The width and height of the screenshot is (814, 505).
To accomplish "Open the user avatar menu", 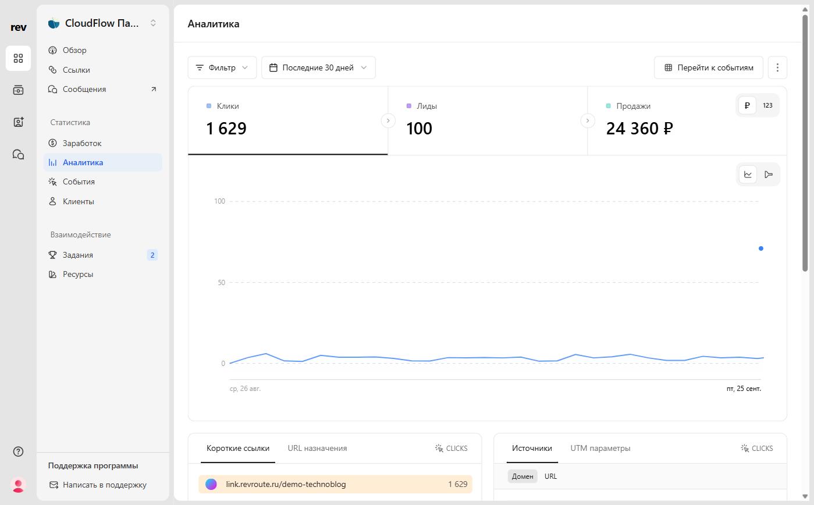I will (18, 485).
